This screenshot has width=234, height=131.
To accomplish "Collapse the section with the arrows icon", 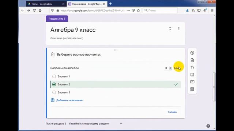I will tap(170, 29).
